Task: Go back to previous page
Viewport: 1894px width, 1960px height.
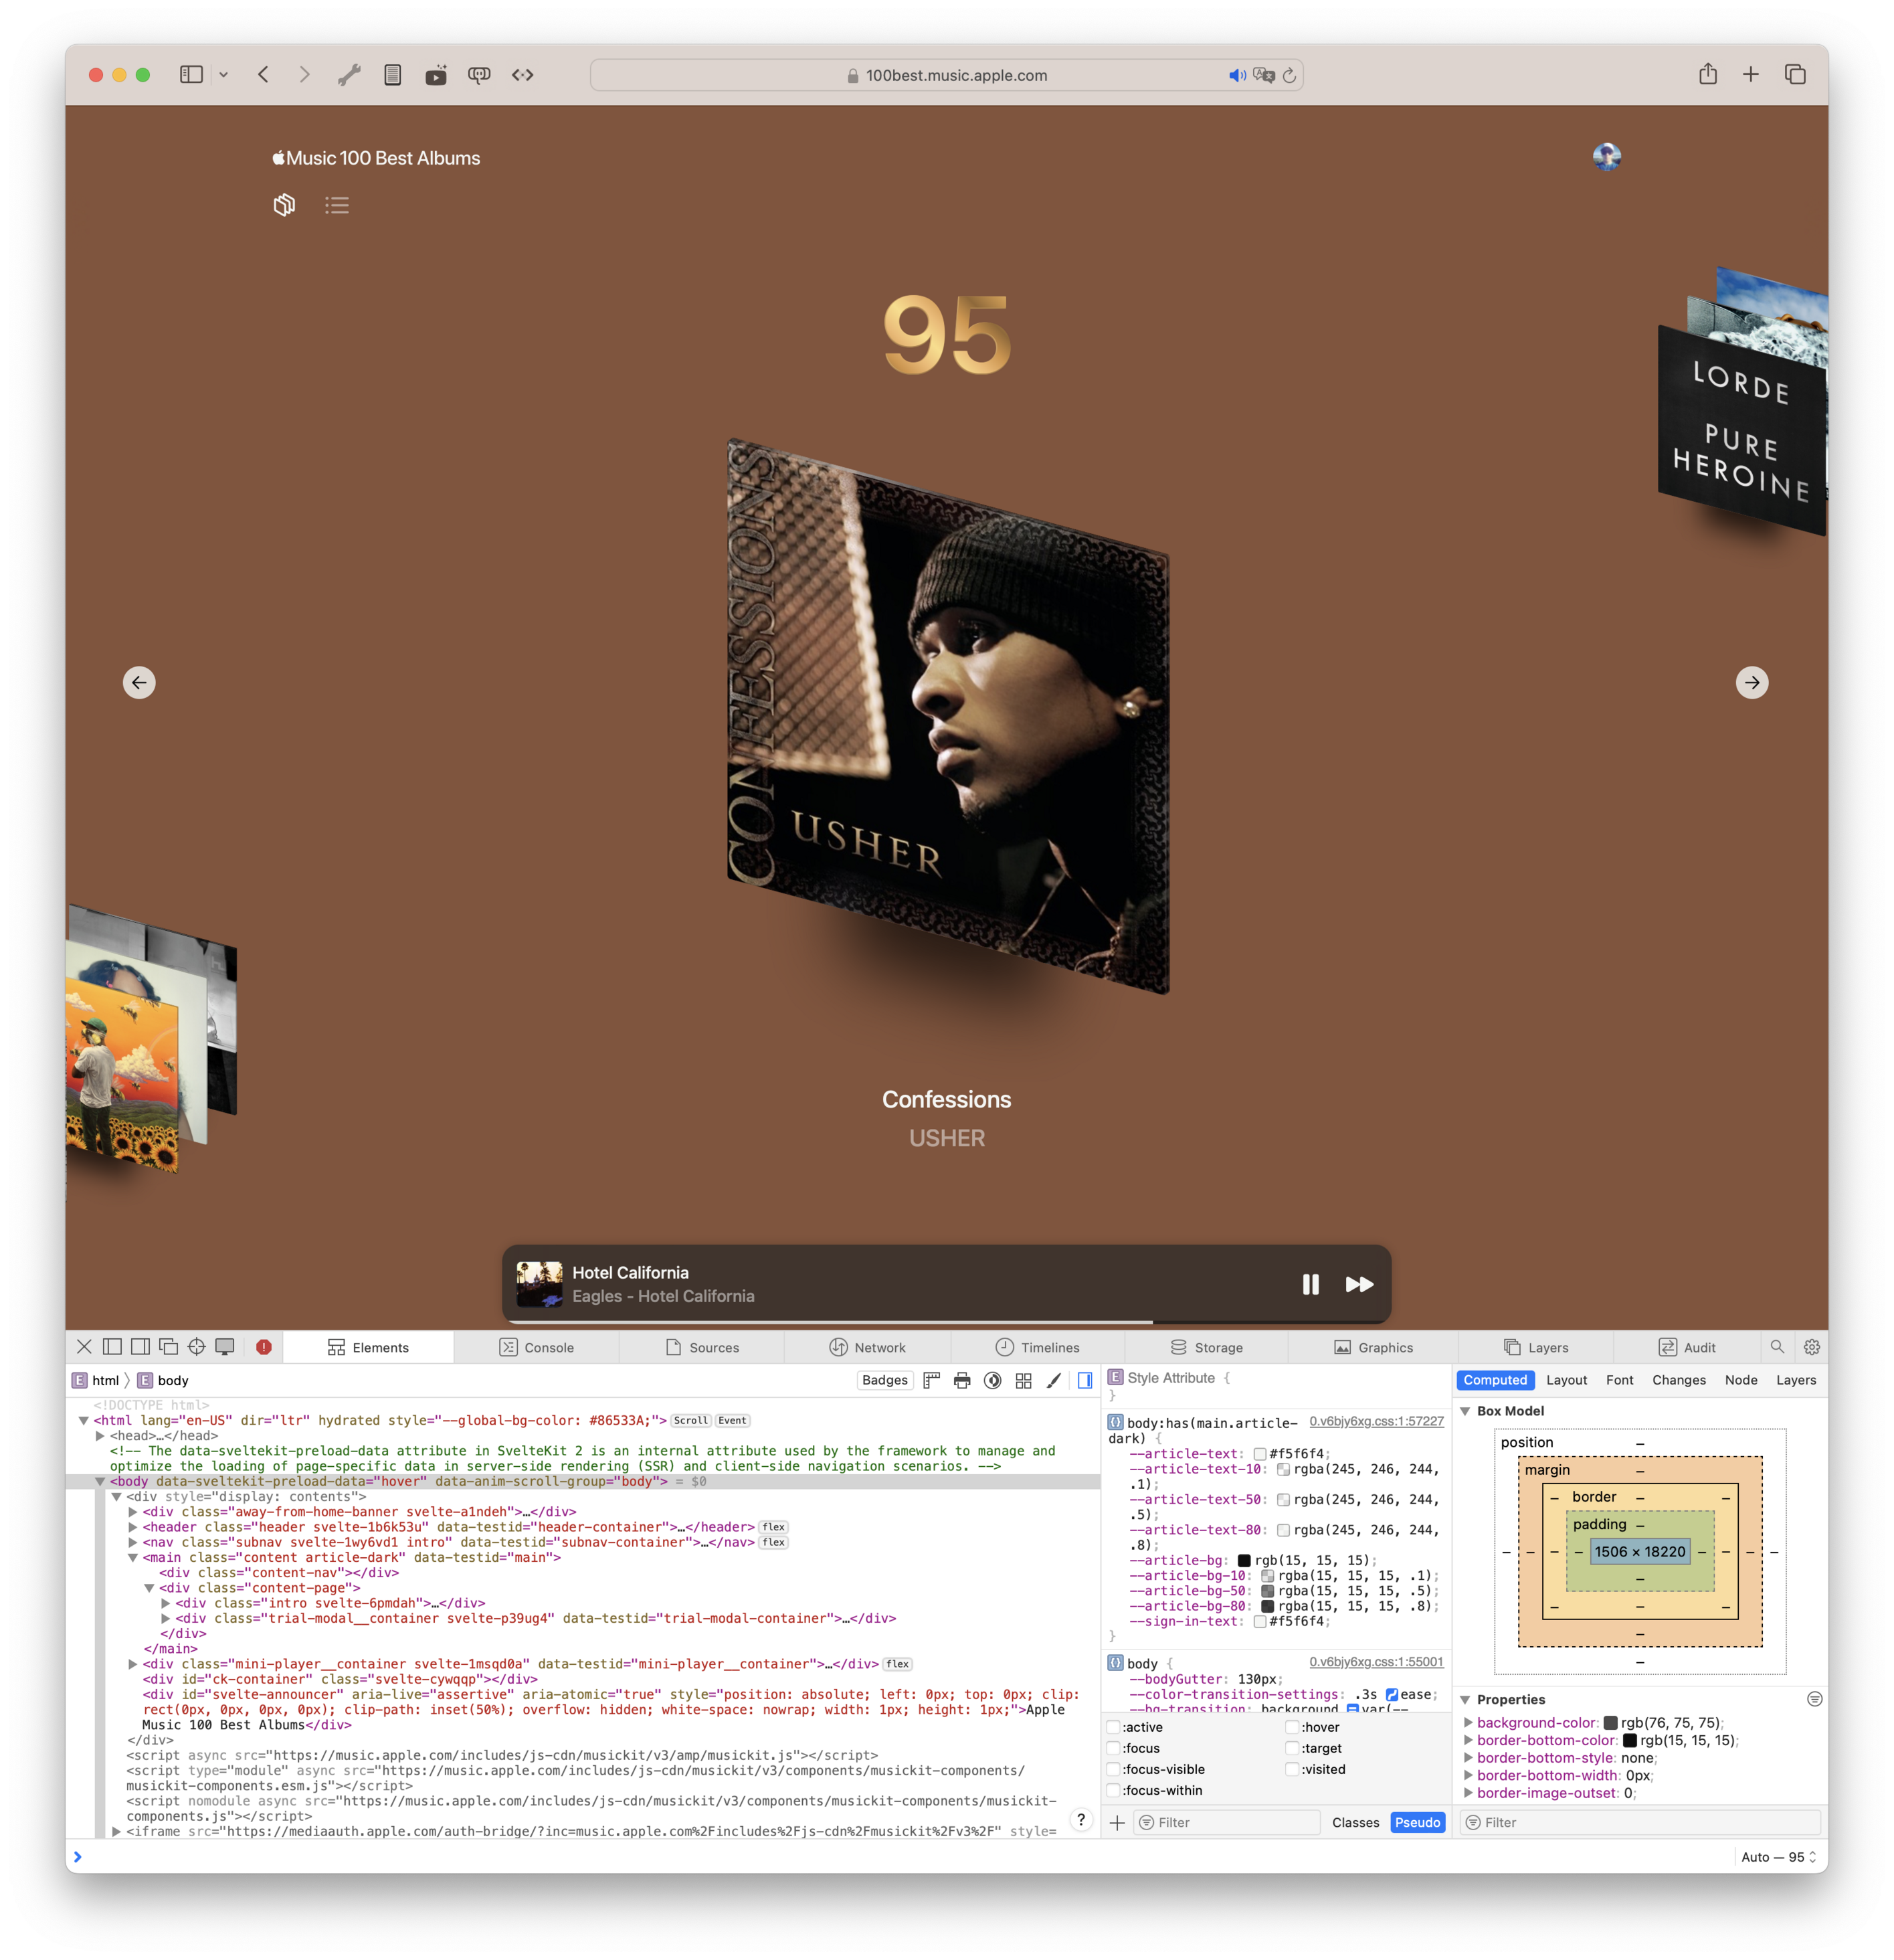Action: coord(264,74)
